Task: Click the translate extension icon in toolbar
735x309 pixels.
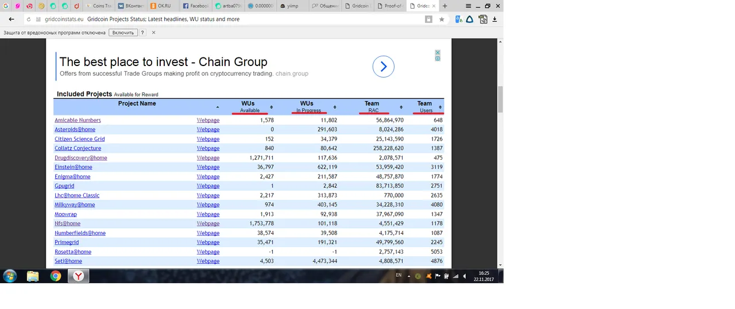Action: [x=458, y=19]
